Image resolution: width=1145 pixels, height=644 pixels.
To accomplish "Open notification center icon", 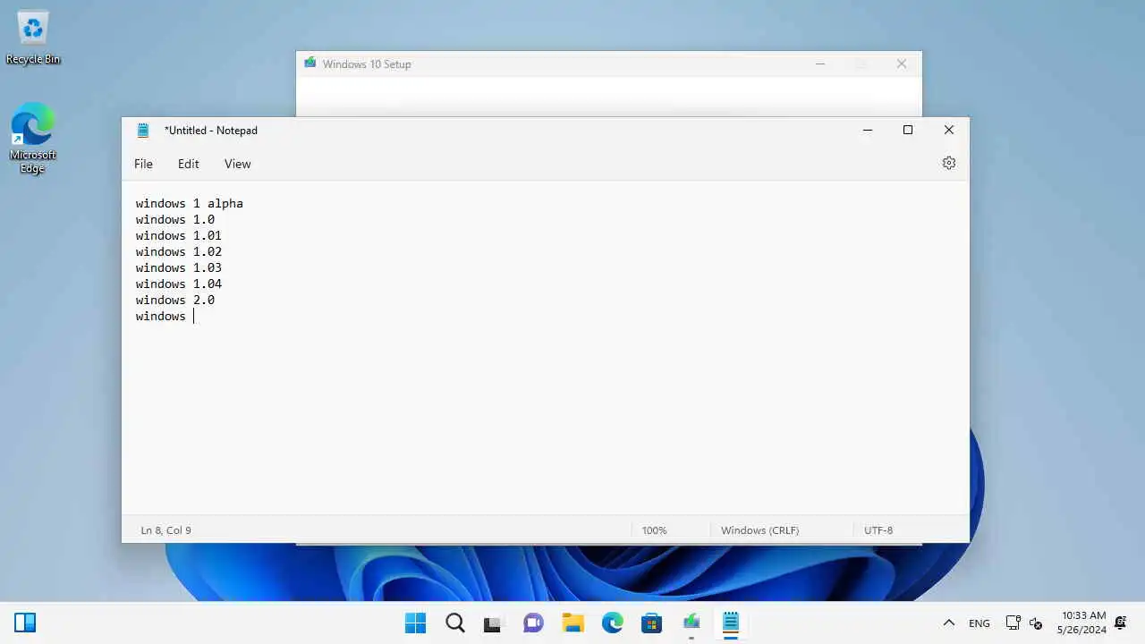I will coord(1120,623).
